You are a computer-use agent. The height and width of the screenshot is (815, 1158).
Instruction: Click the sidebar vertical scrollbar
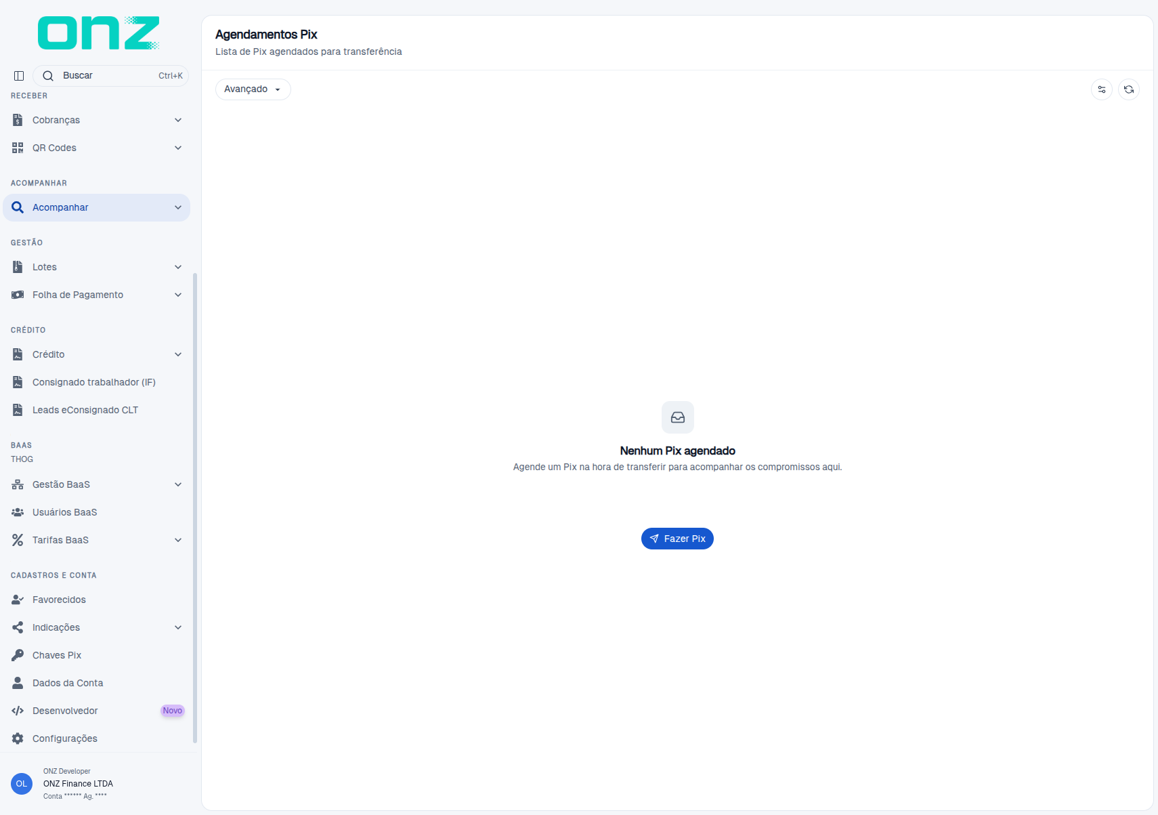(195, 508)
